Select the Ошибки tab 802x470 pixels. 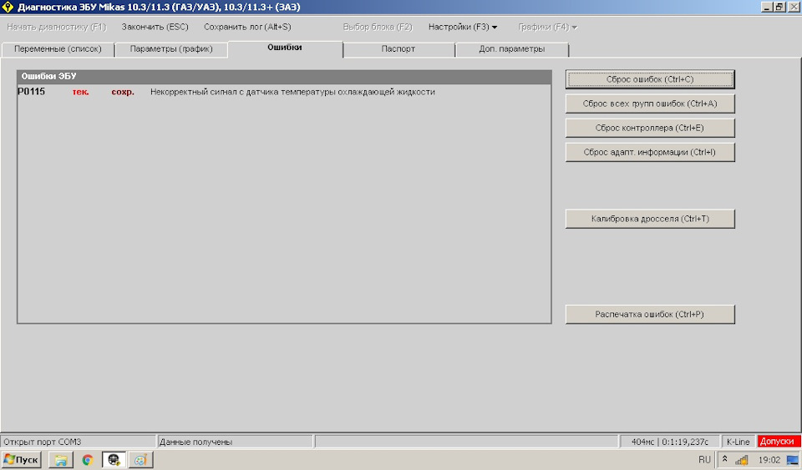[285, 48]
